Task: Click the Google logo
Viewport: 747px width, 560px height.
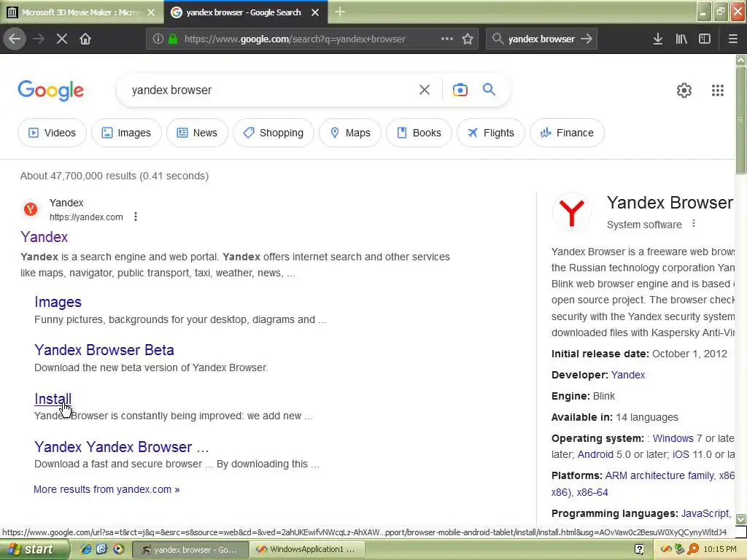Action: (x=50, y=90)
